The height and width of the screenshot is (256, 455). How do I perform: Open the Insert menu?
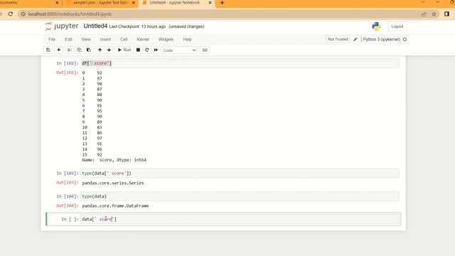pos(105,39)
